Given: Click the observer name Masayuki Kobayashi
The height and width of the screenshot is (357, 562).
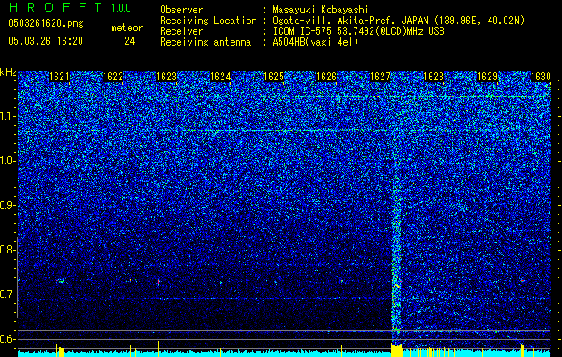Looking at the screenshot, I should click(x=321, y=10).
